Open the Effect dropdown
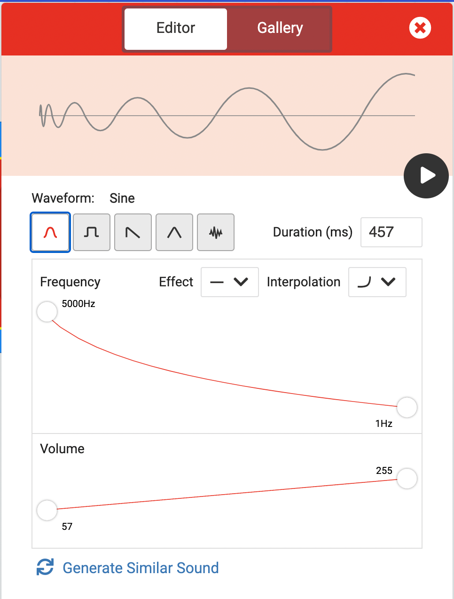This screenshot has height=599, width=454. coord(230,282)
